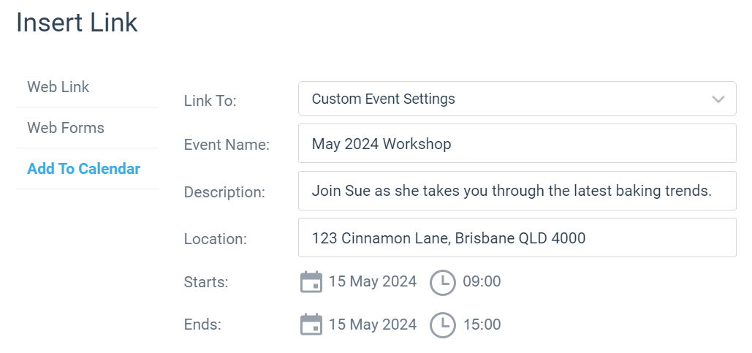Click the Starts time clock icon

click(x=443, y=283)
